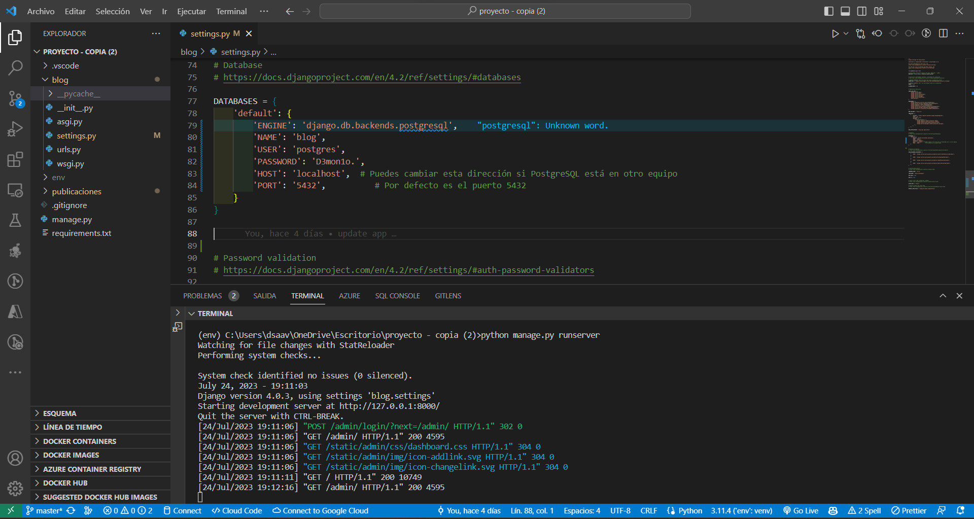Open the Source Control view

pyautogui.click(x=15, y=98)
